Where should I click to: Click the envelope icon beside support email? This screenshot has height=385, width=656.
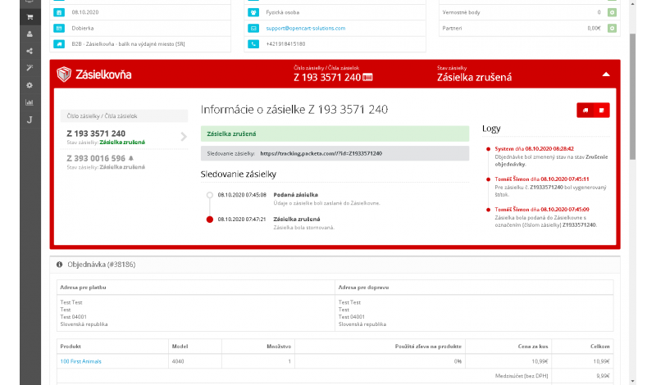tap(253, 28)
